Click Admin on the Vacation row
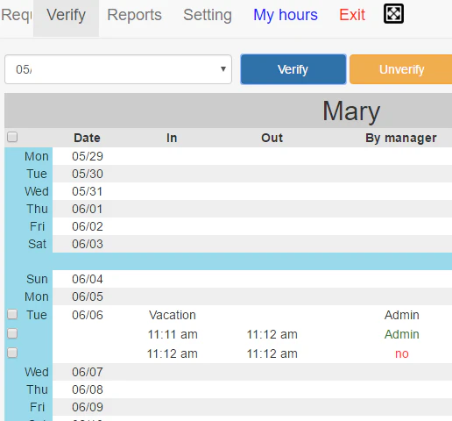 point(402,315)
